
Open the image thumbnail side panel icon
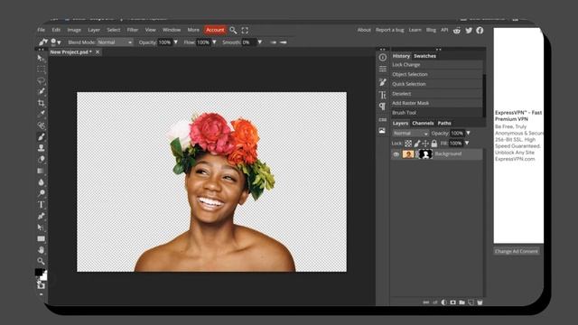[382, 131]
